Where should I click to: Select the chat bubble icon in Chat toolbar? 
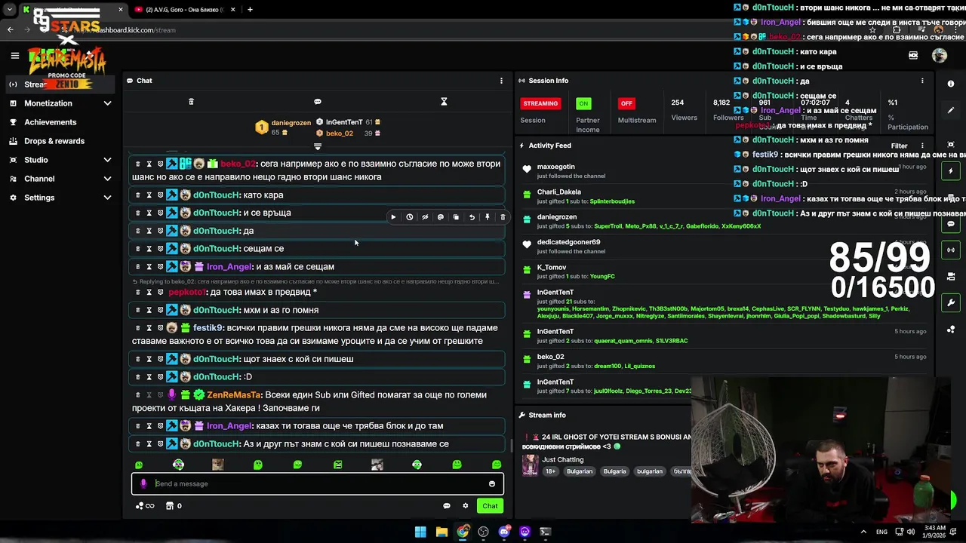click(318, 102)
